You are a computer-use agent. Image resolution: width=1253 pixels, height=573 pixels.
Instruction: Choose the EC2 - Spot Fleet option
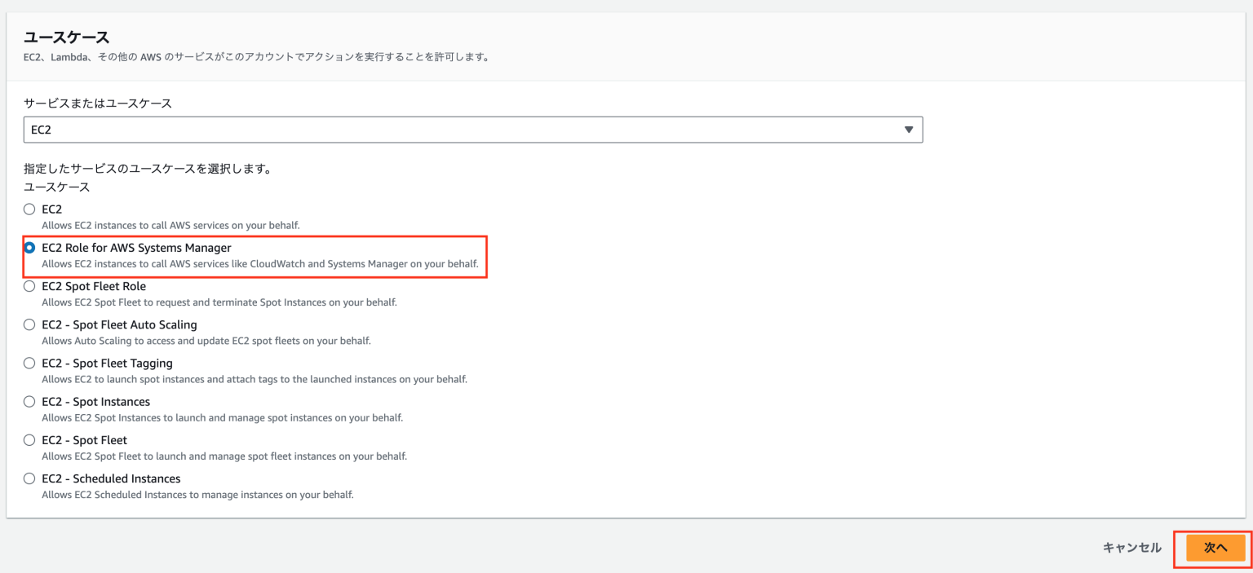(x=29, y=439)
